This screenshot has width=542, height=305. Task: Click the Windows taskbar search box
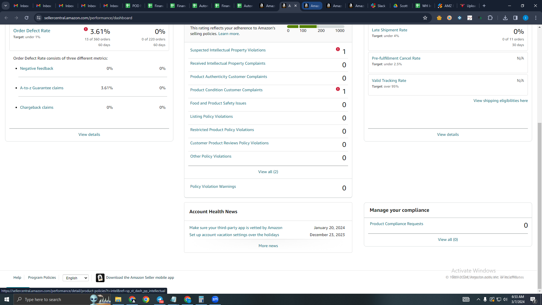pyautogui.click(x=62, y=299)
